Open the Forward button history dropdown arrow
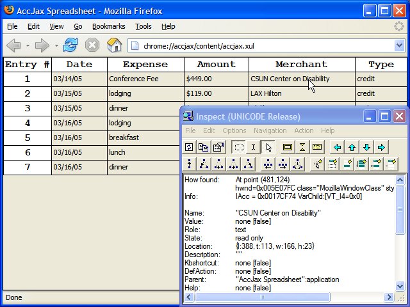410x307 pixels. tap(56, 45)
